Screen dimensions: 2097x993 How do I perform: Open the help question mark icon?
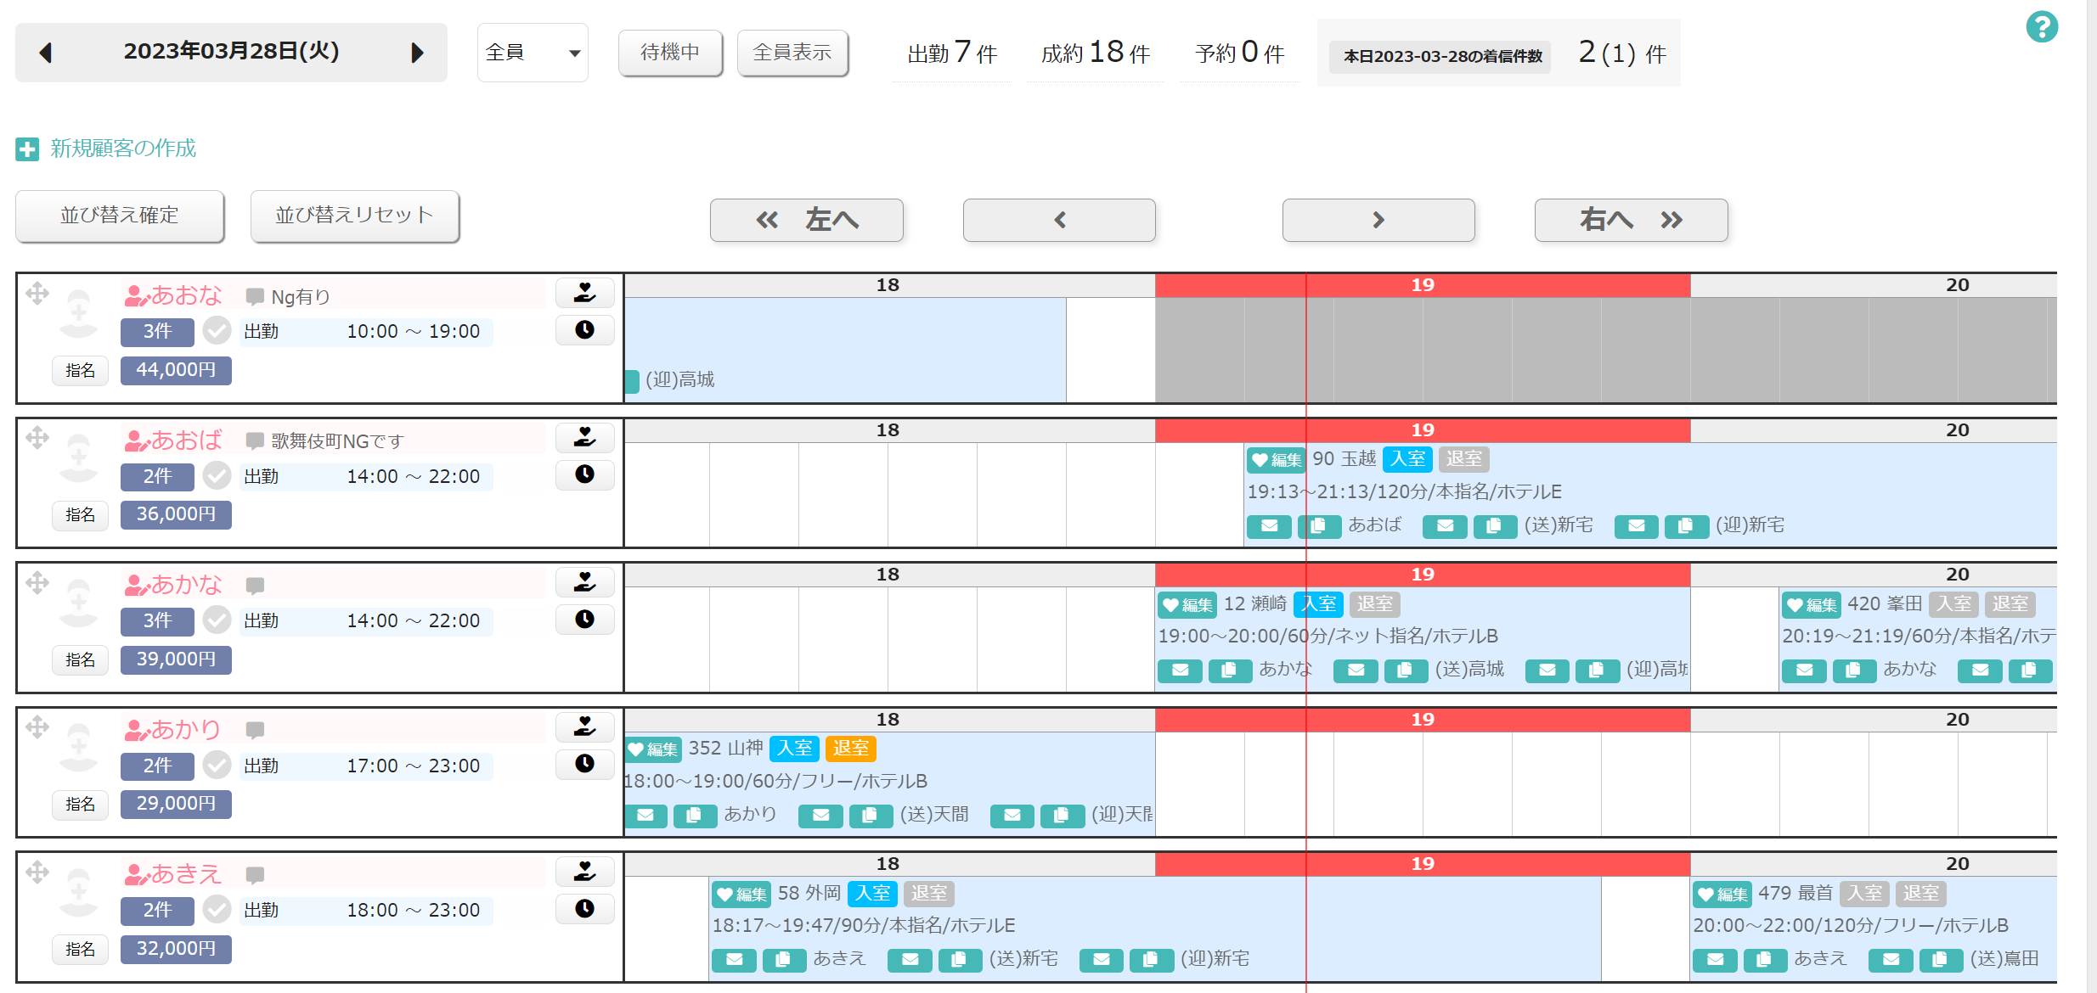click(x=2042, y=27)
